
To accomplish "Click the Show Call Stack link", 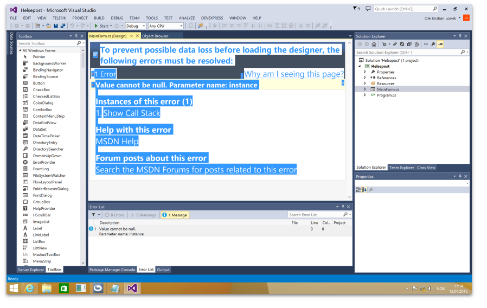I will [132, 113].
